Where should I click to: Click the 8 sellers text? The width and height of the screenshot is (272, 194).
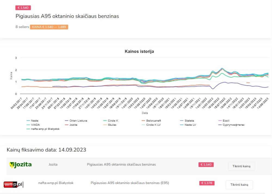(22, 27)
